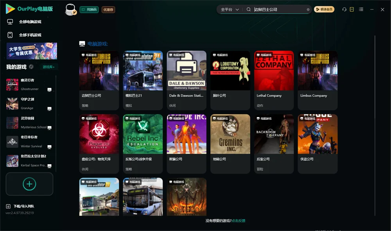Image resolution: width=391 pixels, height=231 pixels.
Task: Open the 模拟巴士21 game card
Action: pos(143,80)
